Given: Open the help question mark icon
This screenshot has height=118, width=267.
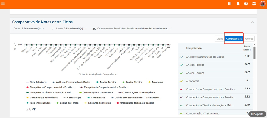Looking at the screenshot, I should coord(246,4).
